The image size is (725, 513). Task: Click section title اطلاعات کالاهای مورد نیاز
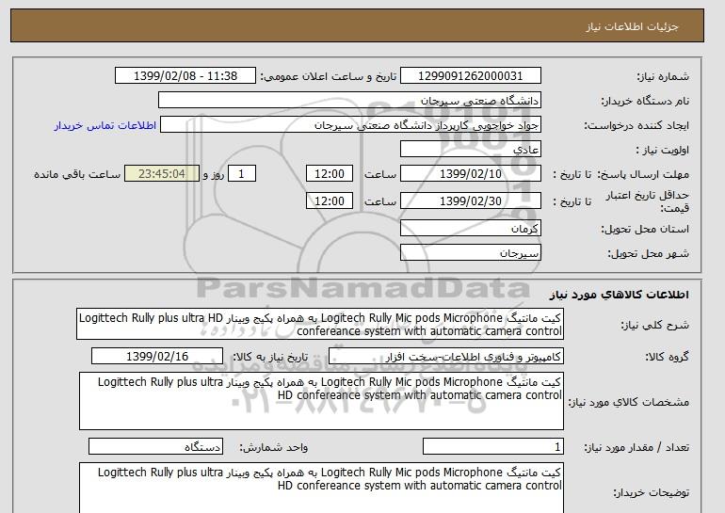click(x=620, y=295)
